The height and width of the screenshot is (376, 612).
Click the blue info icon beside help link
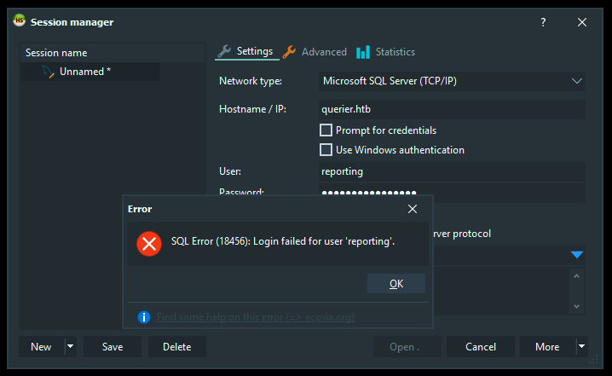point(144,317)
